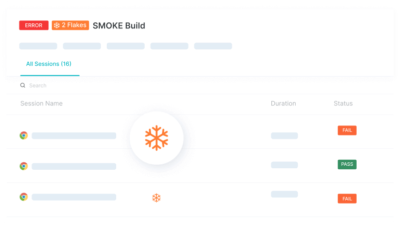The height and width of the screenshot is (228, 400).
Task: Click the Chrome icon in third session row
Action: pyautogui.click(x=23, y=197)
